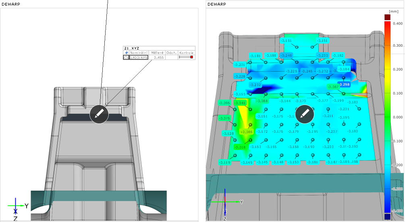Click the Nominální column header
The image size is (405, 222).
[x=139, y=53]
